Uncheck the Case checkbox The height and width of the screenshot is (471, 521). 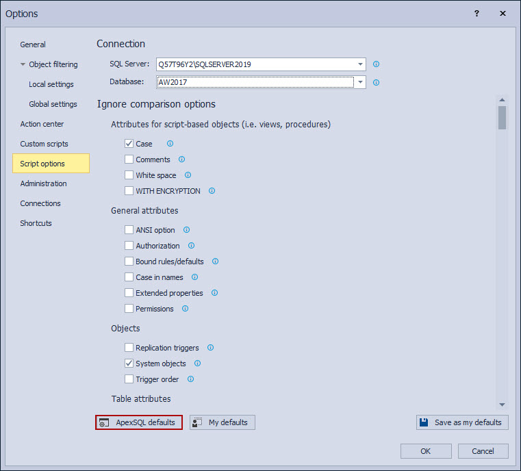(129, 144)
